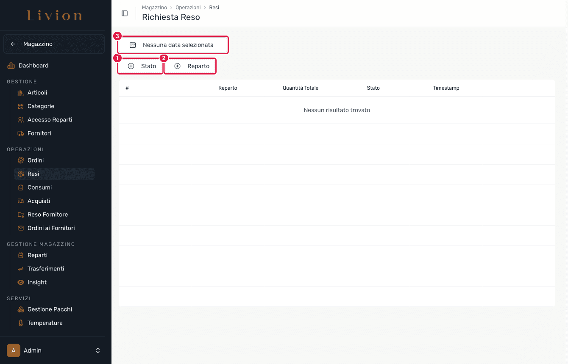Click the Resi breadcrumb item
Screen dimensions: 568x364
tap(214, 8)
